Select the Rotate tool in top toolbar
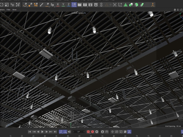Screen dimensions: 183x137 pos(2,5)
